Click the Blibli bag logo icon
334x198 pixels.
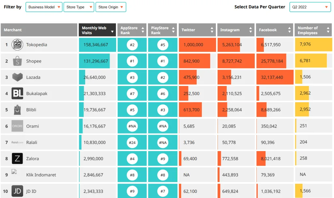pos(17,110)
